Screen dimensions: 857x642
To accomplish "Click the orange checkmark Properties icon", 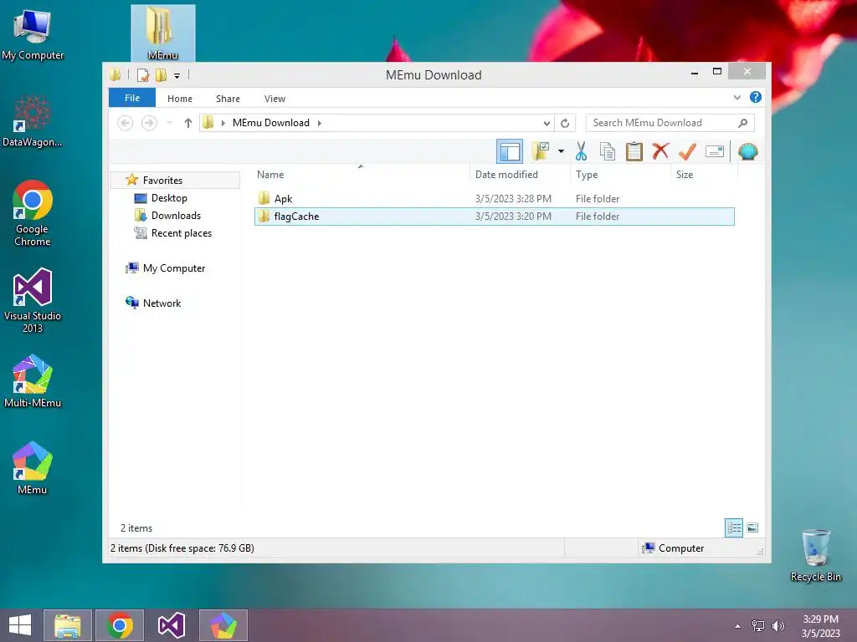I will [x=687, y=151].
